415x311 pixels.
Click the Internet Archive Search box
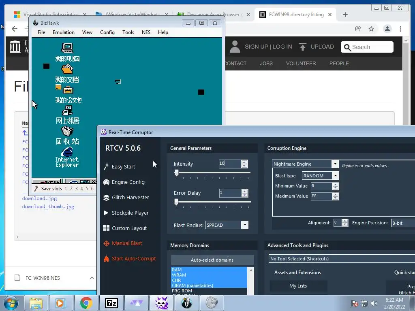pos(367,47)
